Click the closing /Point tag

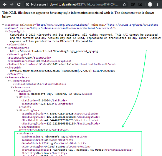click(25, 107)
